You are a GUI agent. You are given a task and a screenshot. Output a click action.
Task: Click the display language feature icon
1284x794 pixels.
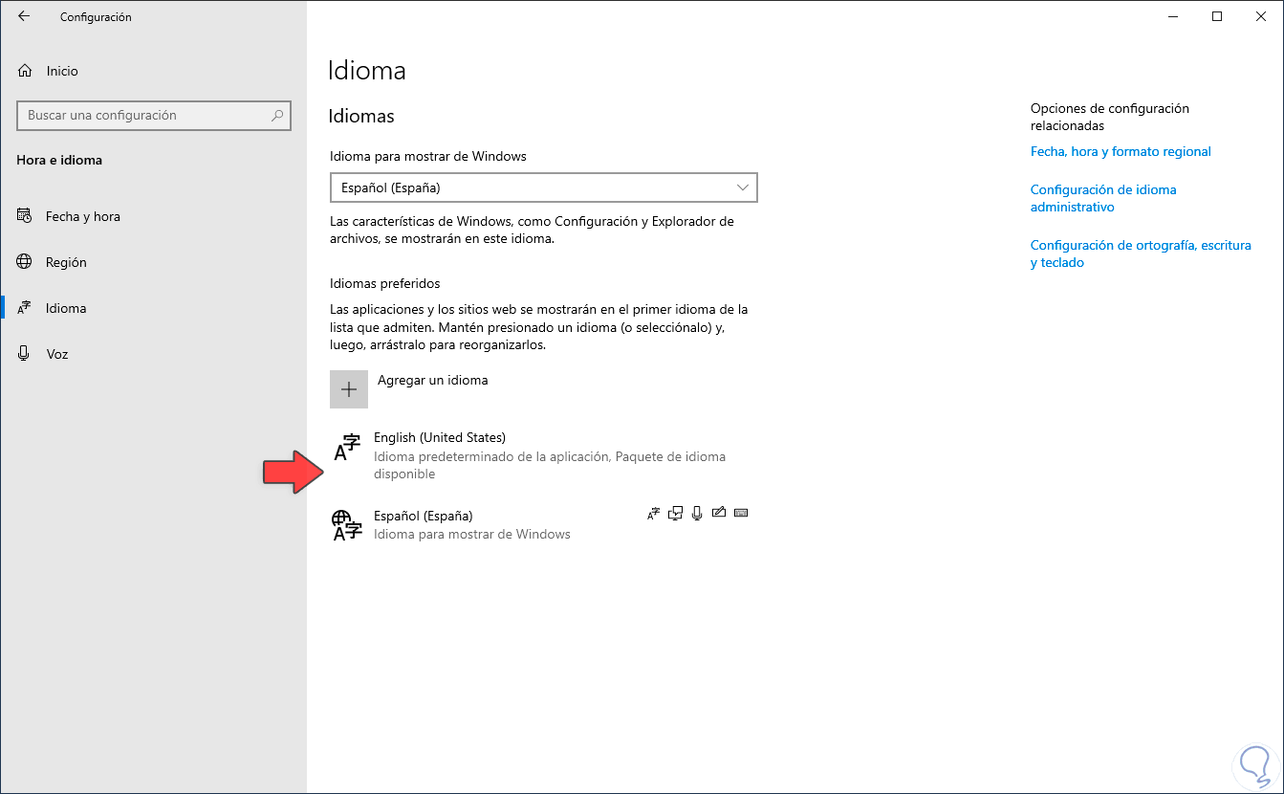click(x=654, y=514)
